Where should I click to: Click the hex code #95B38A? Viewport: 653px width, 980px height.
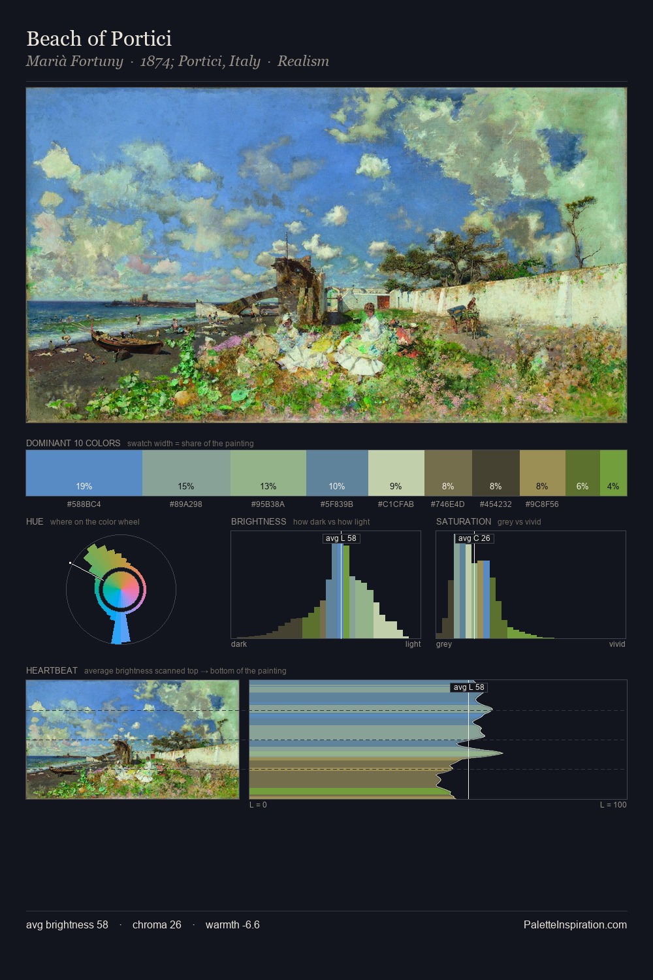pos(268,504)
